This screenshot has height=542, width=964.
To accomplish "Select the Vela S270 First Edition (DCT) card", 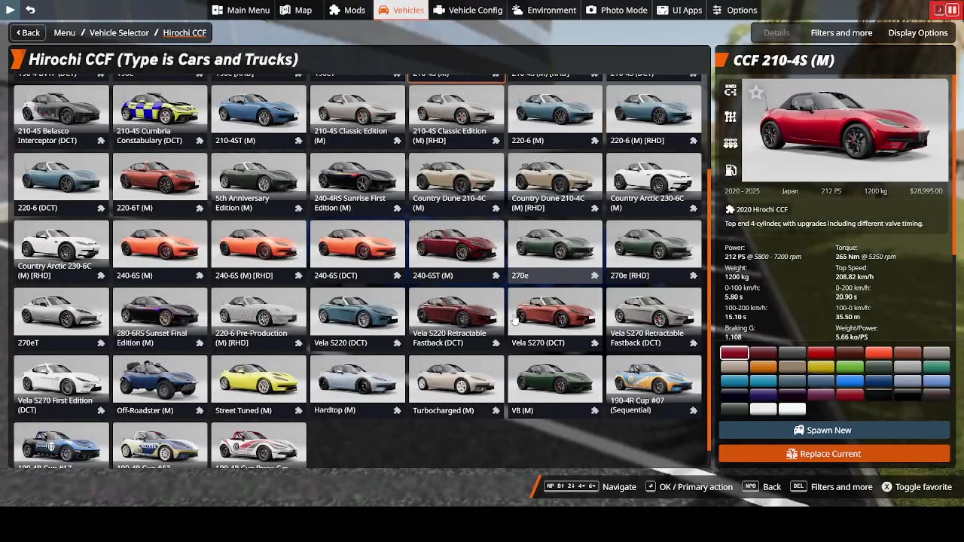I will click(61, 385).
